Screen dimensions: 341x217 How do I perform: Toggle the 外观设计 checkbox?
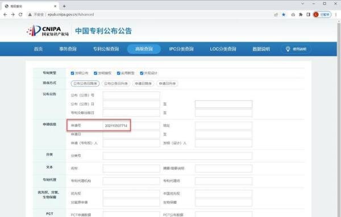[x=142, y=73]
